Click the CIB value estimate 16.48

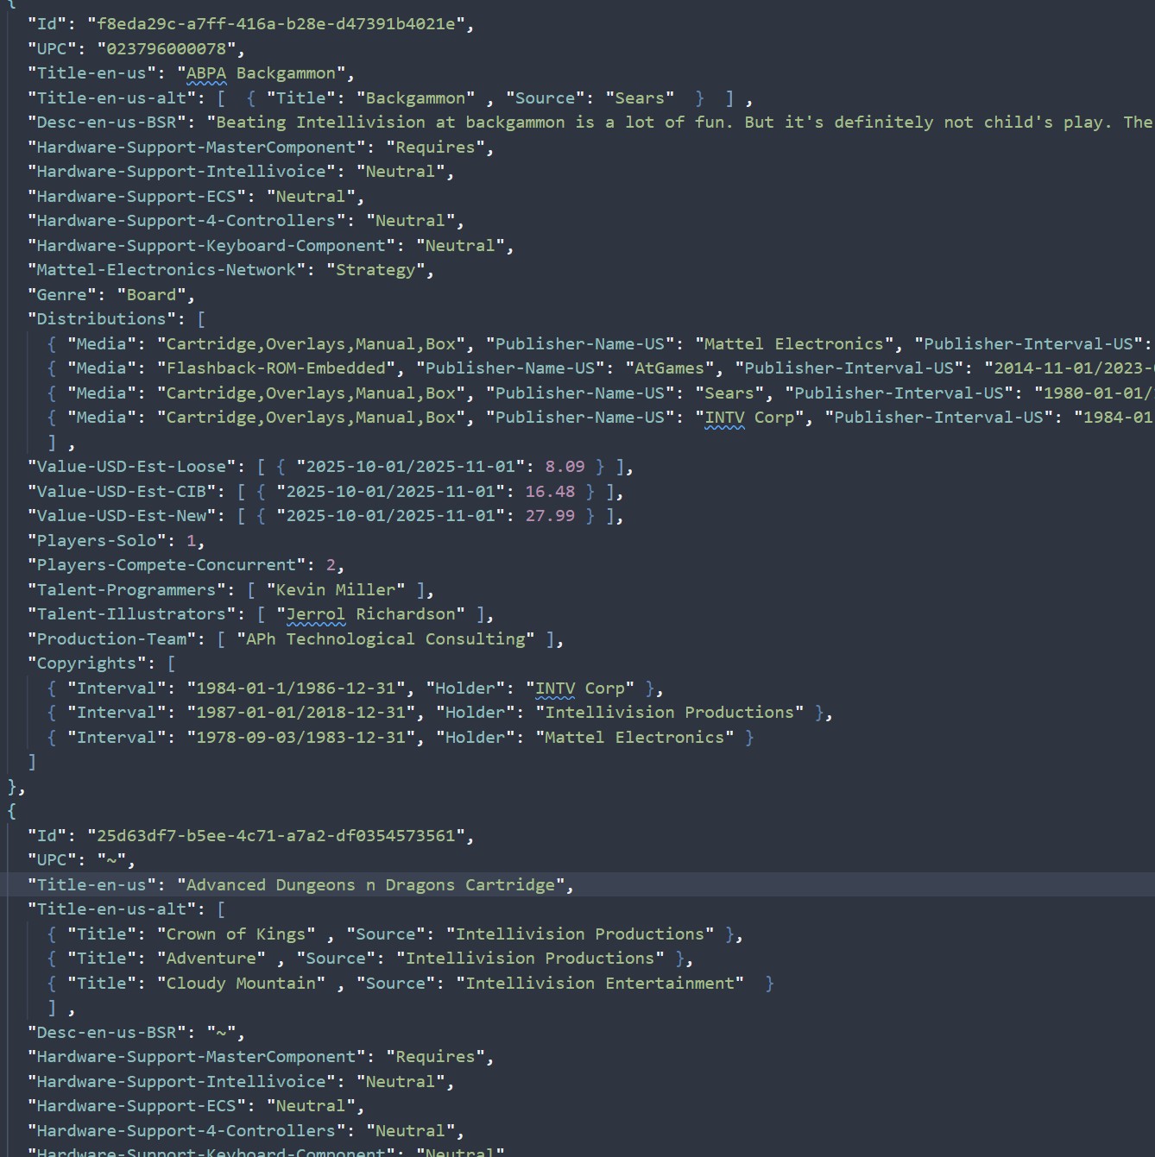pos(550,492)
